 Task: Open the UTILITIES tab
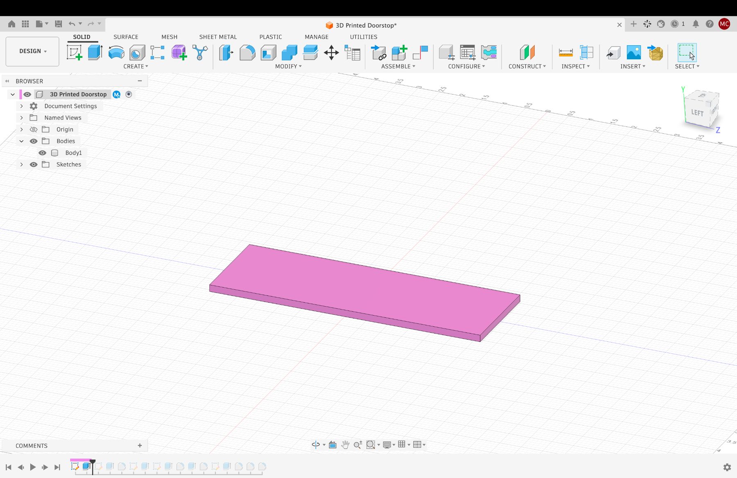click(x=364, y=37)
